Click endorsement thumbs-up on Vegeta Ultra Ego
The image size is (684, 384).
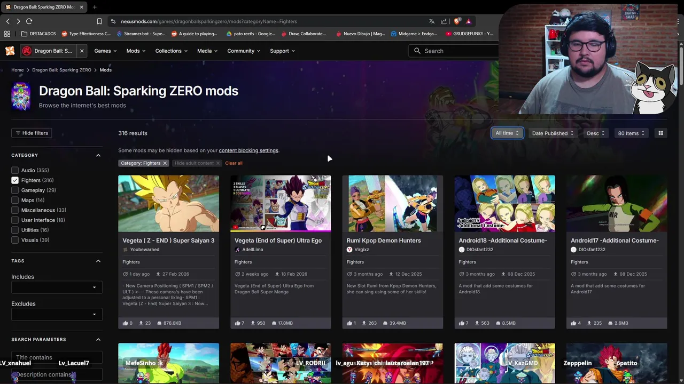tap(237, 323)
